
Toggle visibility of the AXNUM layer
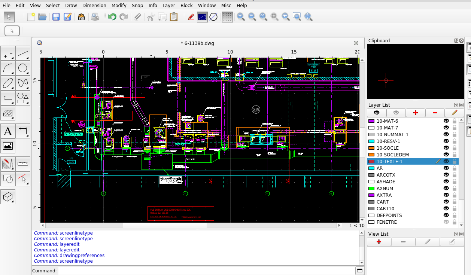click(446, 189)
